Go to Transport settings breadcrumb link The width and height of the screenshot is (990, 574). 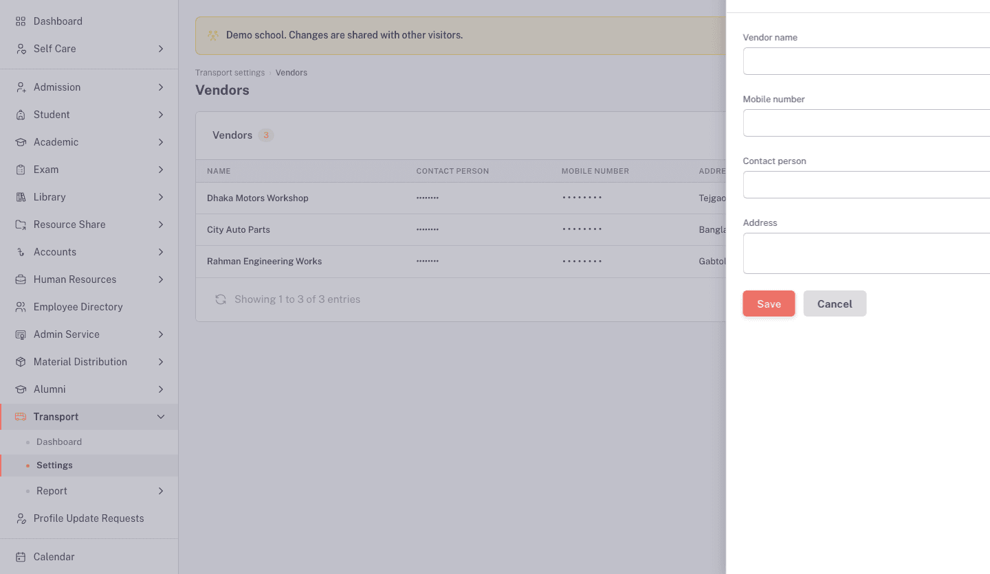pyautogui.click(x=230, y=73)
